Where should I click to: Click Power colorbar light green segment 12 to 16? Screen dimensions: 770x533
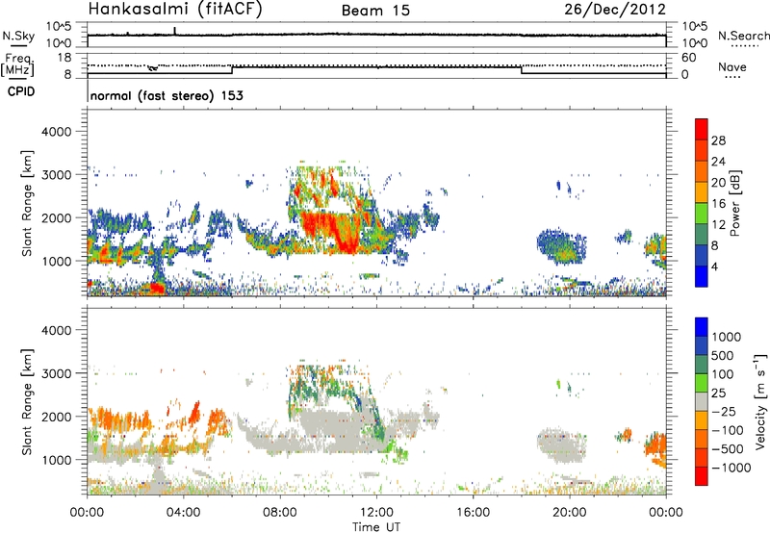click(x=702, y=213)
